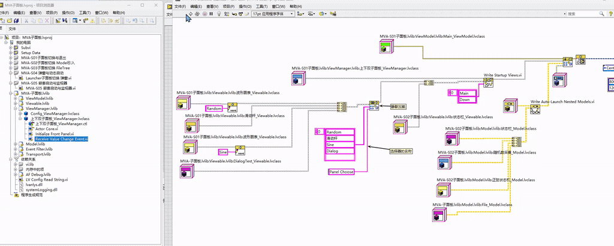
Task: Click the Cut scissors icon in project toolbar
Action: coord(26,20)
